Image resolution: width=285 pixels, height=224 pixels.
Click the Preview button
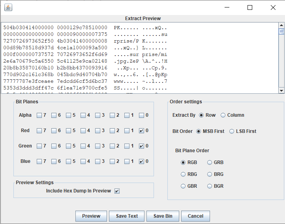pos(91,216)
